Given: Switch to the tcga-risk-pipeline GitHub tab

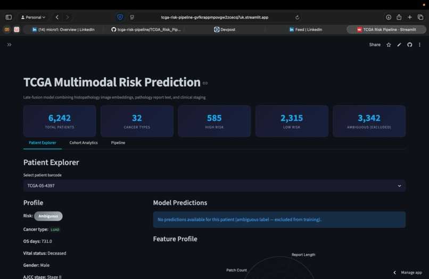Looking at the screenshot, I should (146, 30).
